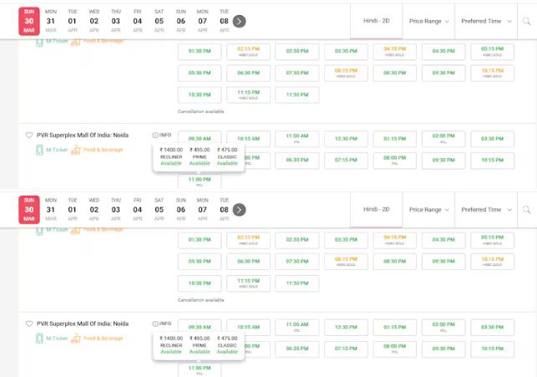Advance dates with the arrow after 08 APR, upper header
Viewport: 537px width, 377px height.
pyautogui.click(x=239, y=21)
